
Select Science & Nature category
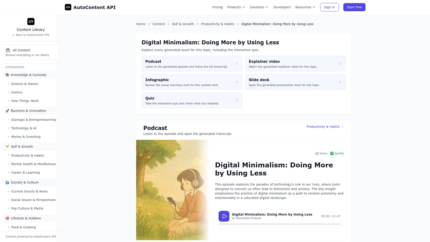(x=25, y=84)
